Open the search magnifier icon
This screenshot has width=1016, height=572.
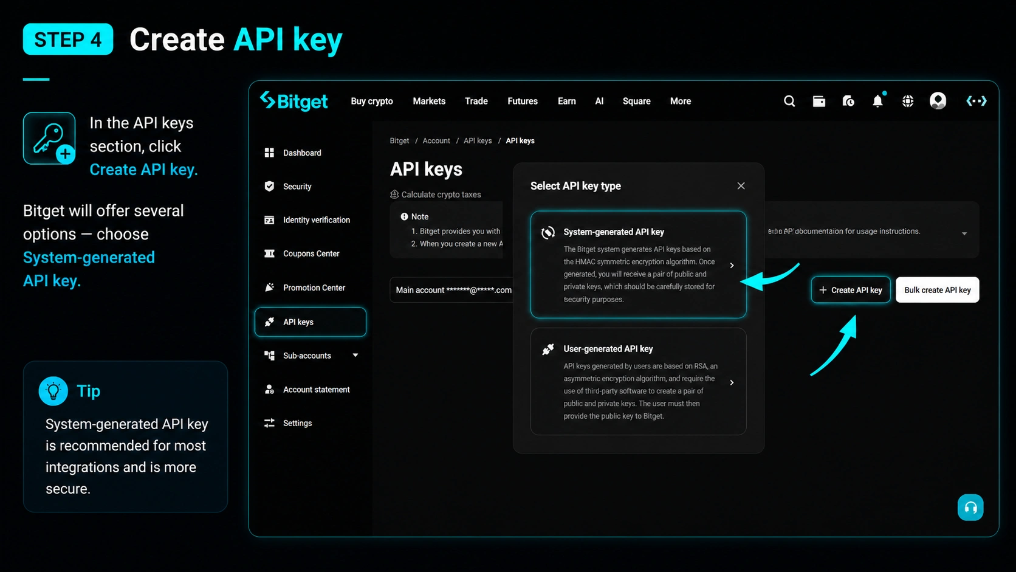pos(789,101)
